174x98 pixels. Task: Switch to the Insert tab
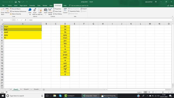pos(16,5)
